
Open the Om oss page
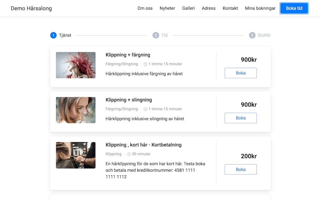pyautogui.click(x=145, y=8)
